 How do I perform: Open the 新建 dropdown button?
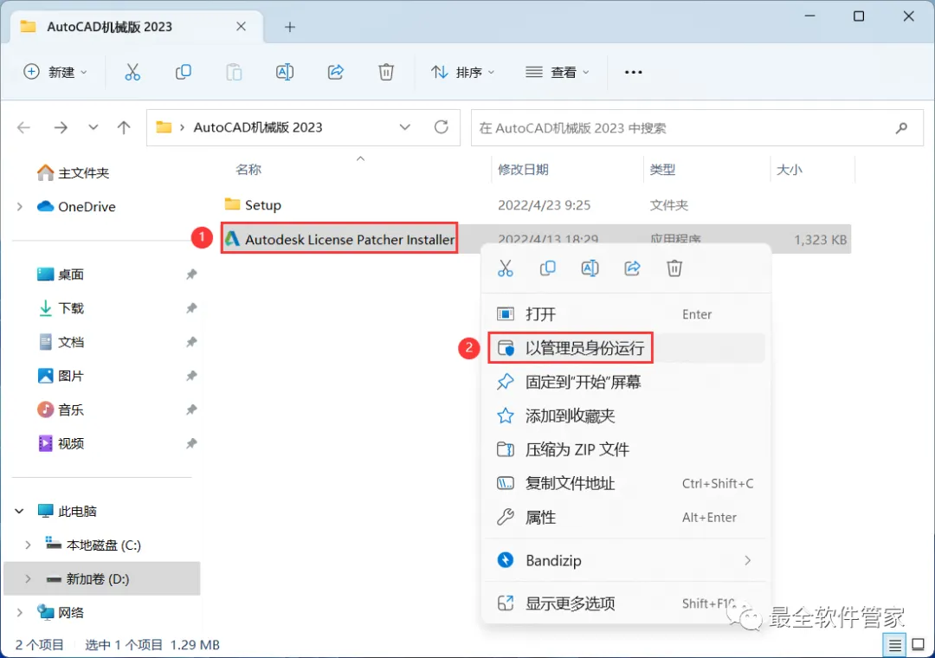point(55,72)
